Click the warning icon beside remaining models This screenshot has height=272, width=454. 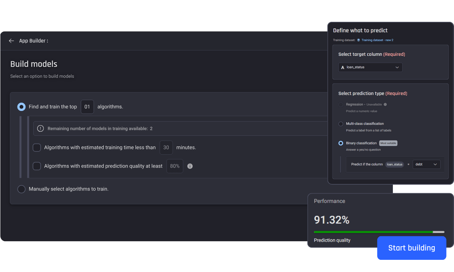point(40,128)
